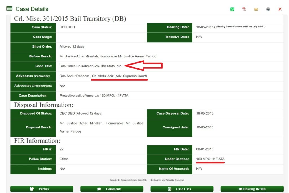The width and height of the screenshot is (289, 193).
Task: Open the Parties button
Action: point(42,189)
